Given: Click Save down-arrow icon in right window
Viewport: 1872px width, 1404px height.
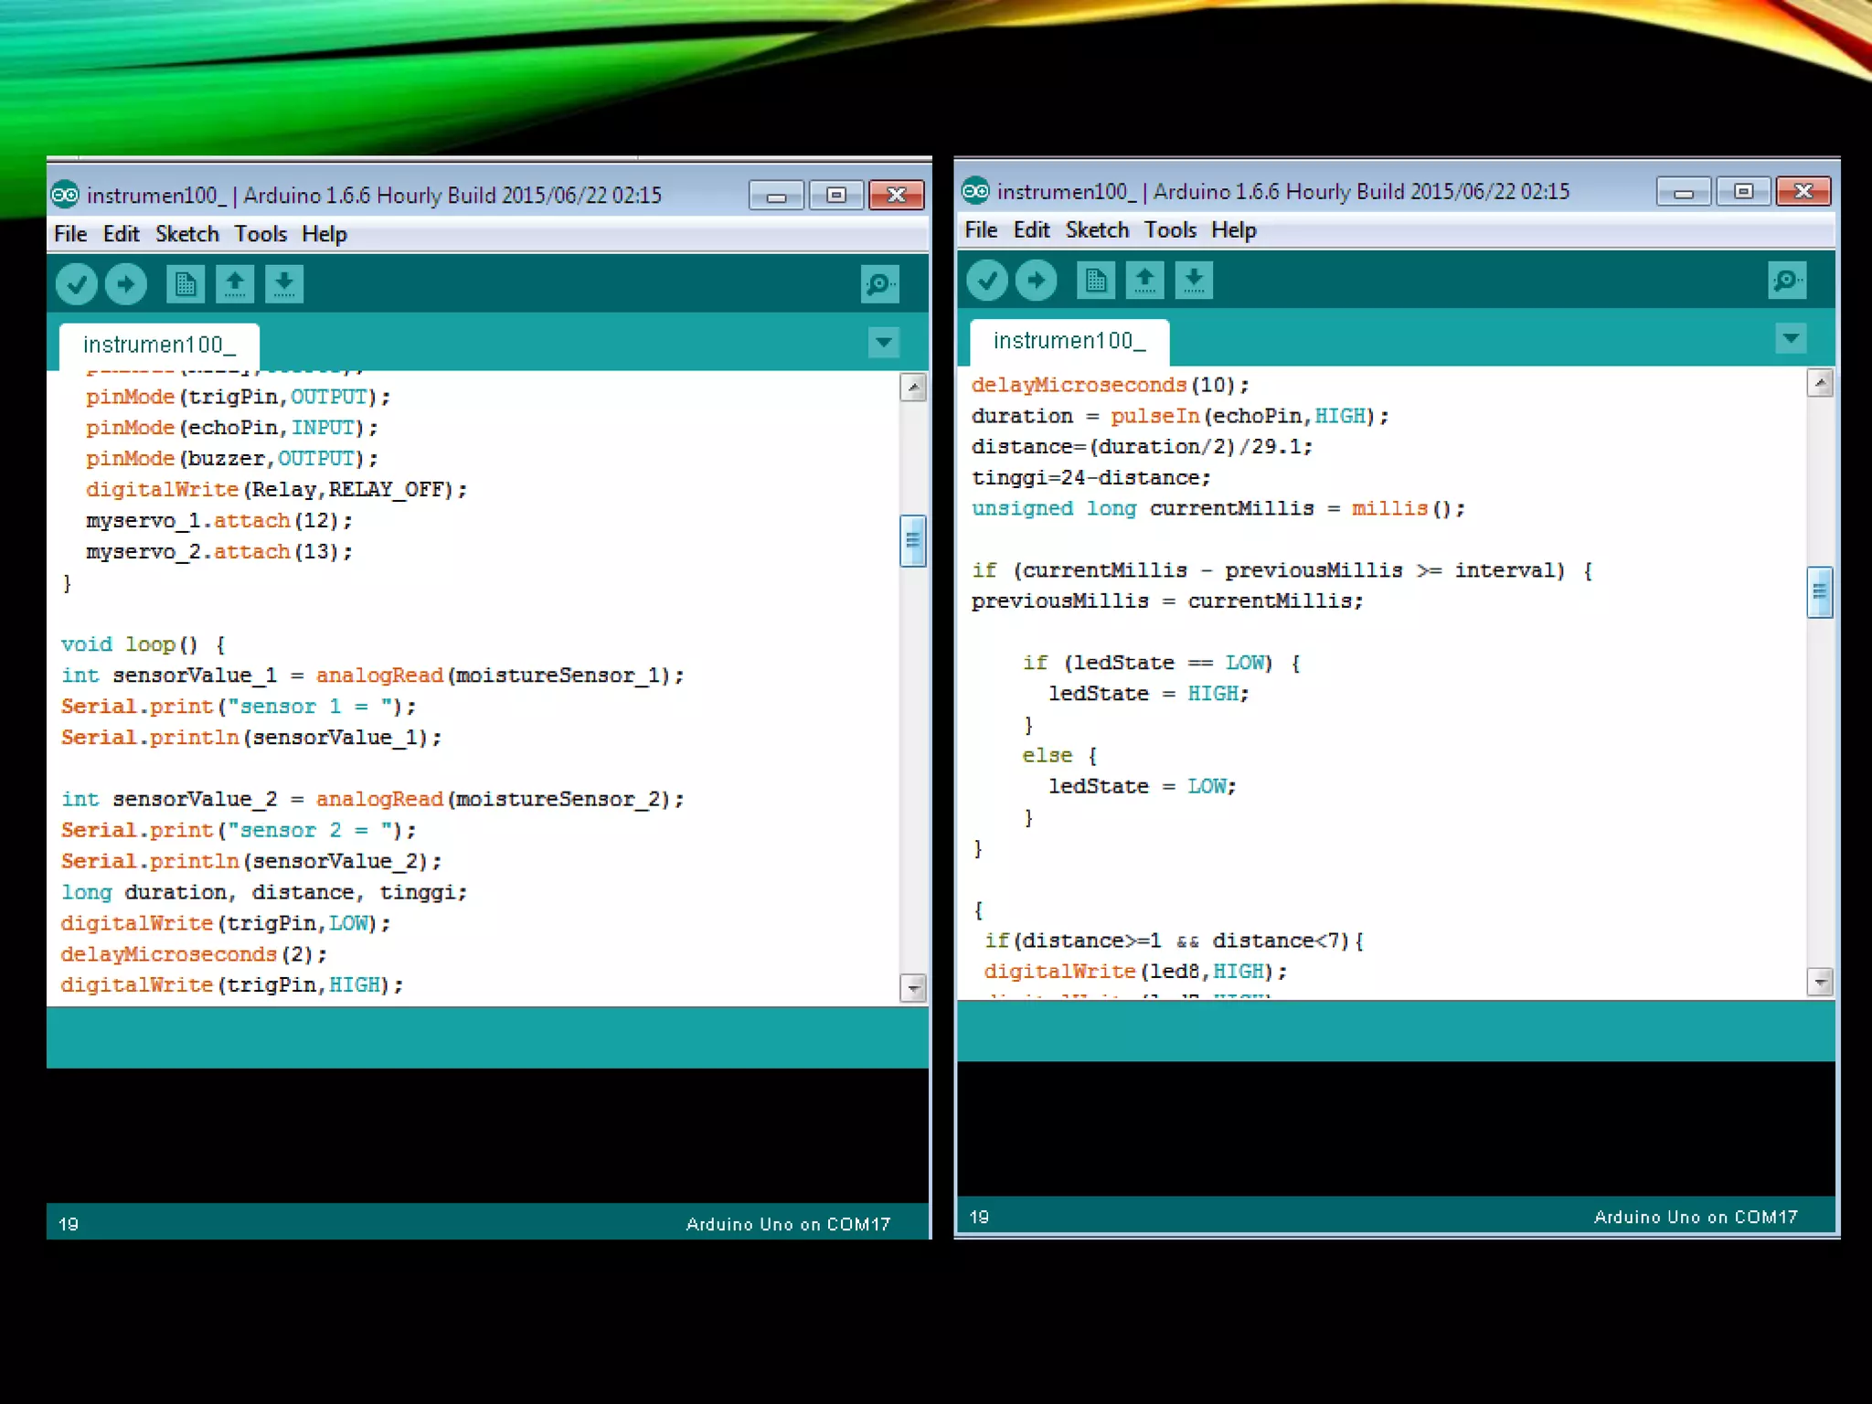Looking at the screenshot, I should tap(1194, 281).
